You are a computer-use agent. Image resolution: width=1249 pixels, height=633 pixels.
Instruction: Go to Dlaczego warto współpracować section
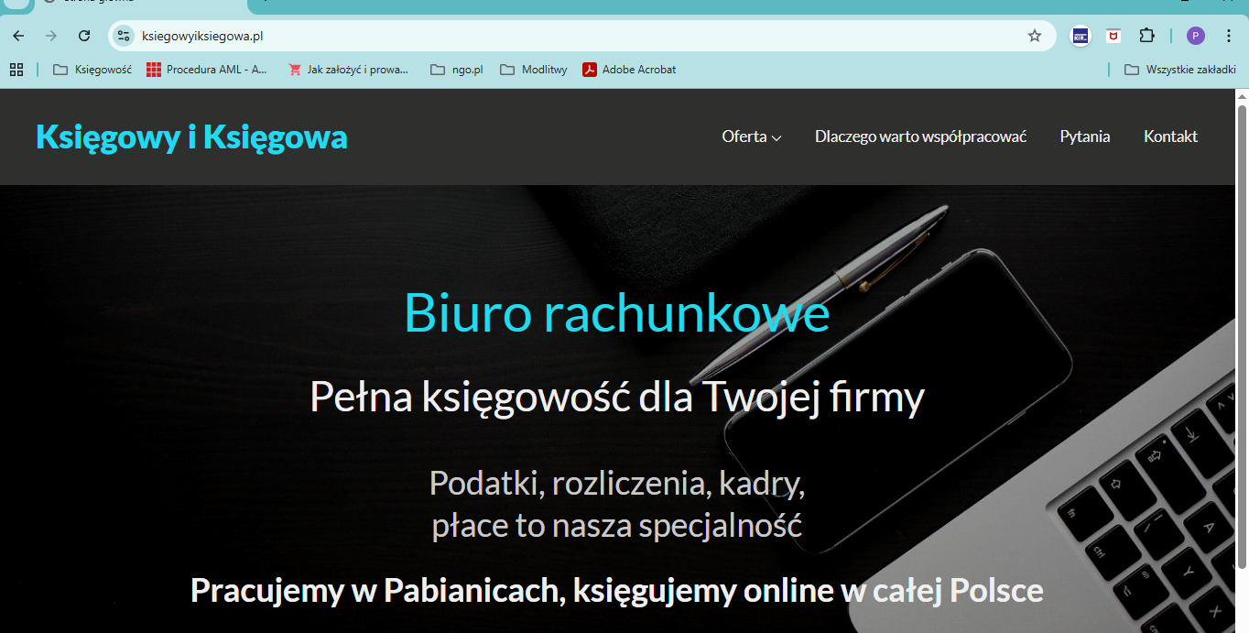coord(920,136)
